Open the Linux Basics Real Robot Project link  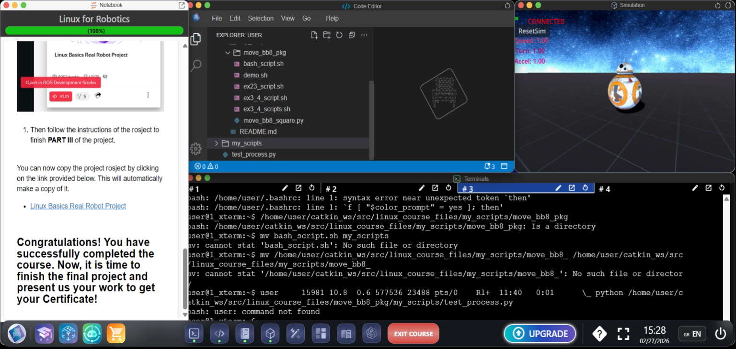point(78,206)
